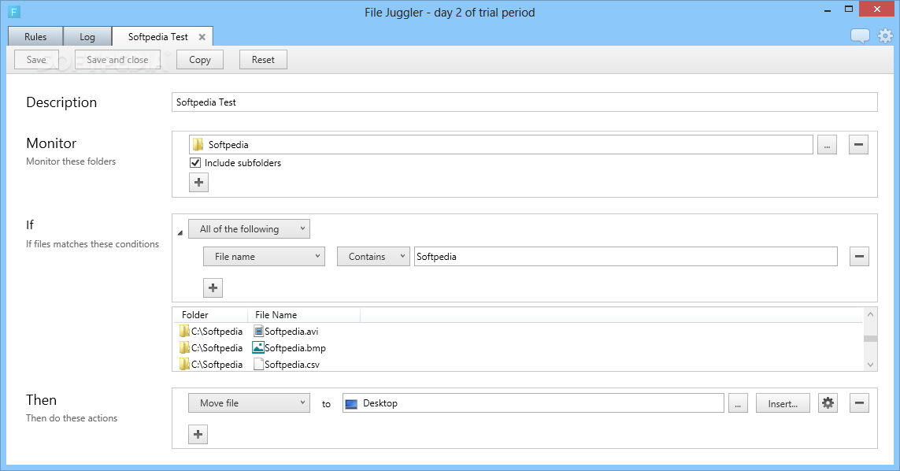Add a new action with plus

(198, 434)
